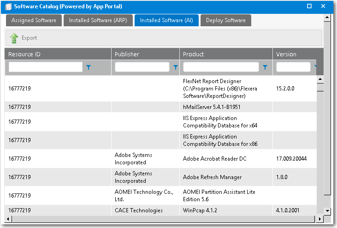The image size is (337, 228).
Task: Click the green Export arrow icon
Action: (14, 38)
